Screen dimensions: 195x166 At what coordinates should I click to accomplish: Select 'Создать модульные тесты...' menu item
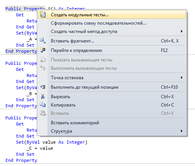pyautogui.click(x=112, y=14)
